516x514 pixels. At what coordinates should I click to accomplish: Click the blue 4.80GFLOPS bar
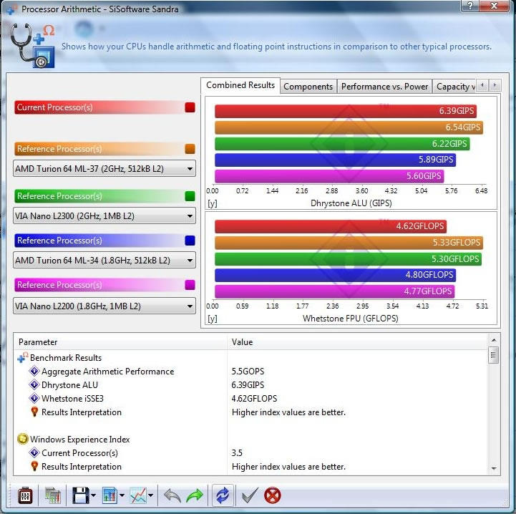click(x=336, y=275)
